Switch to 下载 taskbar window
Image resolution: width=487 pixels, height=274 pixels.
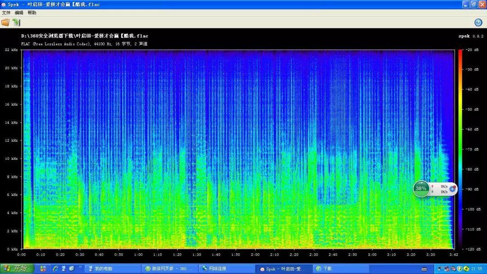[340, 269]
